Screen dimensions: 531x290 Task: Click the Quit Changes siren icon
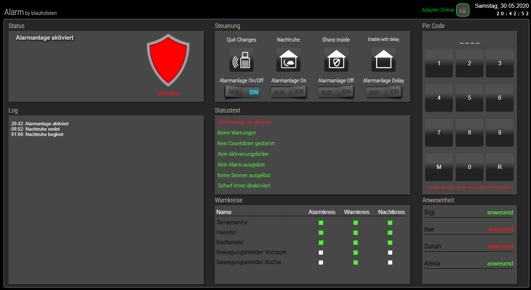click(x=242, y=60)
